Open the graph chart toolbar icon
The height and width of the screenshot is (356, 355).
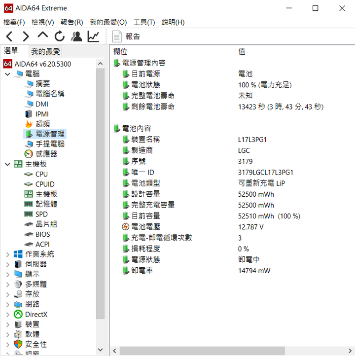click(93, 36)
